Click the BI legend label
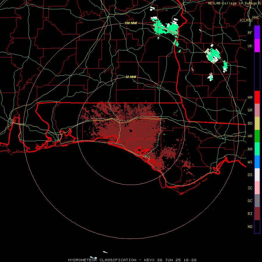The image size is (262, 262). point(250,214)
